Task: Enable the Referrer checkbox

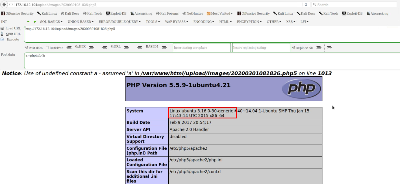Action: 47,47
